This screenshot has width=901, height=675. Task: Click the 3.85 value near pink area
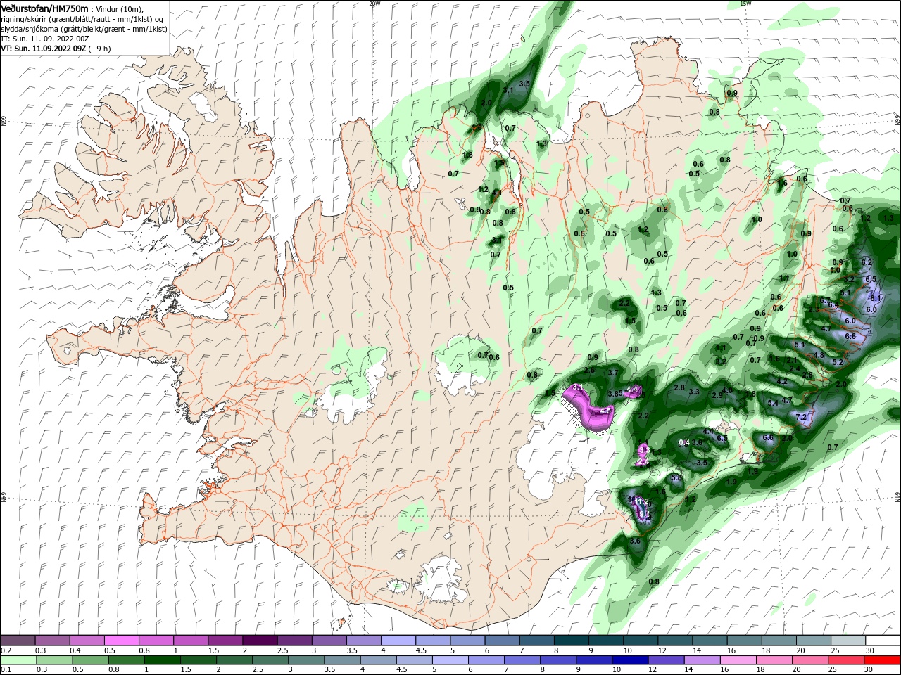[x=614, y=394]
